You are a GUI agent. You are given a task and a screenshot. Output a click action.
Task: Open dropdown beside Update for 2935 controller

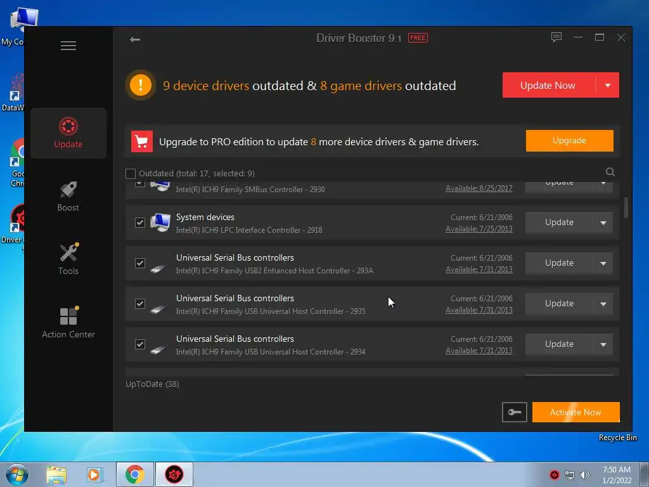[603, 304]
